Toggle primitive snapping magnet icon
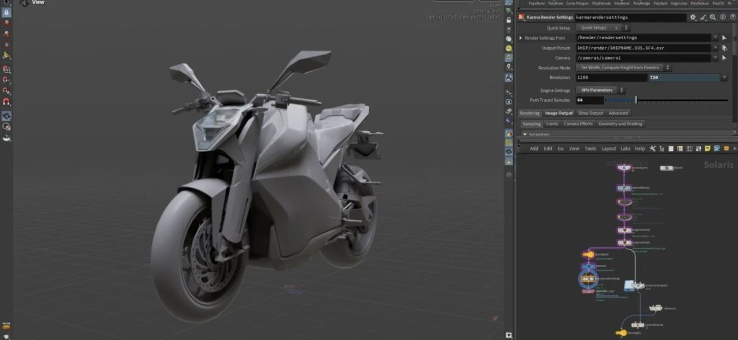Viewport: 738px width, 340px height. [x=6, y=80]
